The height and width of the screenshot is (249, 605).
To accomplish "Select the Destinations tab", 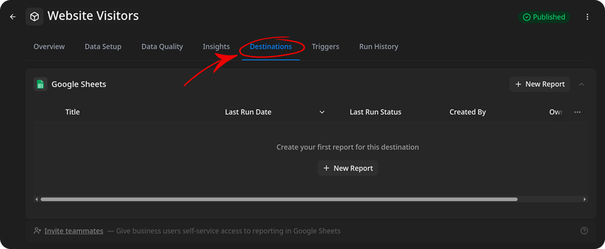I will tap(271, 47).
